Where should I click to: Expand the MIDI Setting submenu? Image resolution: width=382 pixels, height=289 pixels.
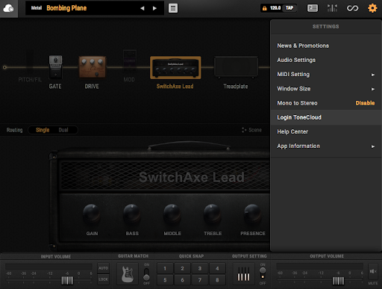coord(326,75)
